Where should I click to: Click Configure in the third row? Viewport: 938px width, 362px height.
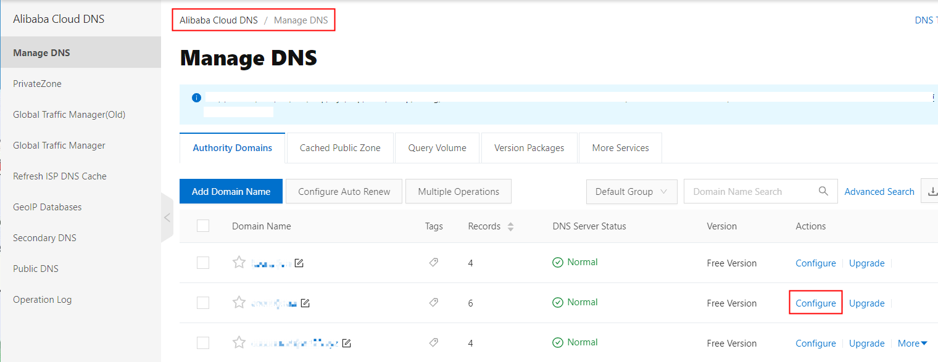pyautogui.click(x=816, y=343)
